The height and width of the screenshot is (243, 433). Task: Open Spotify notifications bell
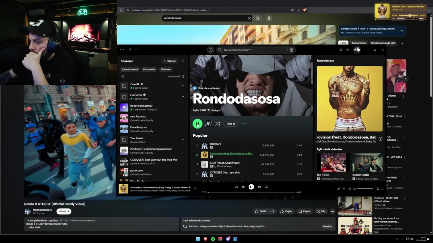coord(341,50)
